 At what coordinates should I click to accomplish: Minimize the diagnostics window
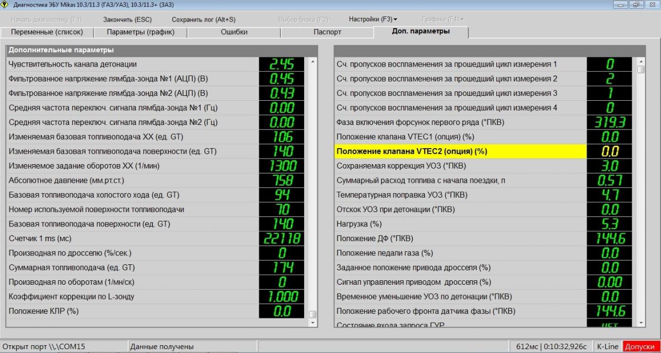point(621,5)
